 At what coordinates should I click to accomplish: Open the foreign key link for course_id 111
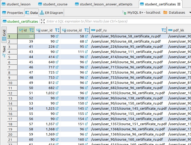(87, 52)
